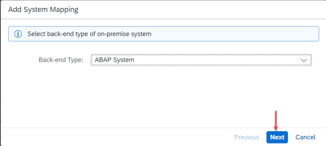Click the Next button
This screenshot has width=326, height=146.
coord(277,137)
